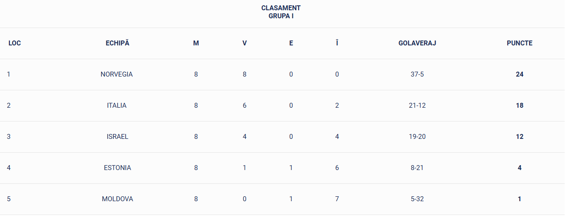Screen dimensions: 570x223
Task: Select the ITALIA team name
Action: point(117,105)
